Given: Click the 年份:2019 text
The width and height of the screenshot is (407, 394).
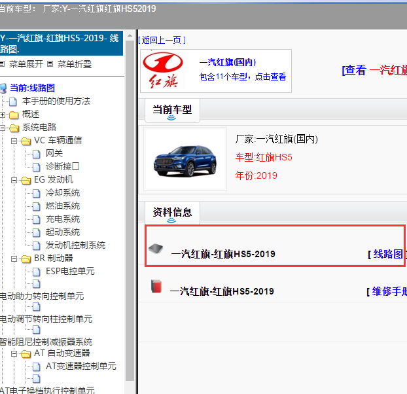Looking at the screenshot, I should [x=257, y=175].
